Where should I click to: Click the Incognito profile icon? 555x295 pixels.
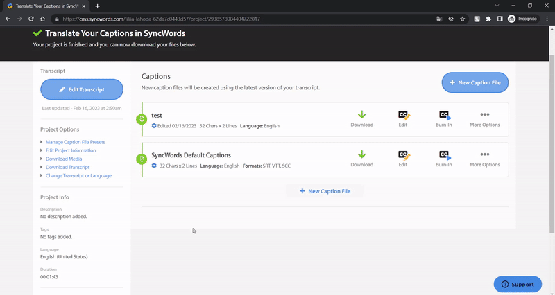(522, 19)
